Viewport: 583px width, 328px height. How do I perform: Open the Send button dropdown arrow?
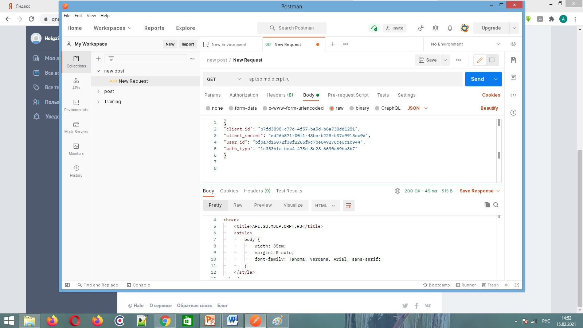click(496, 79)
